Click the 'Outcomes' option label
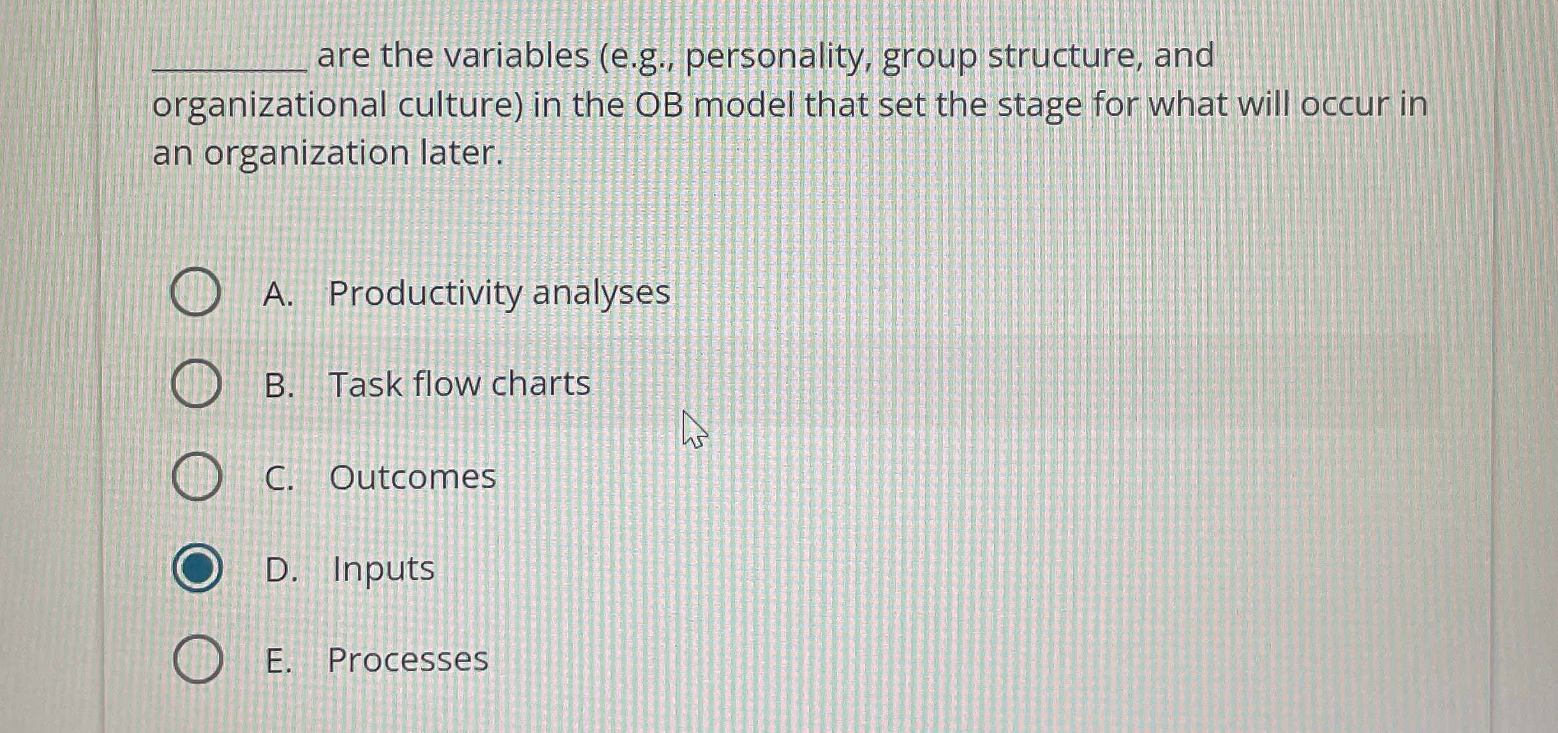 click(x=412, y=475)
